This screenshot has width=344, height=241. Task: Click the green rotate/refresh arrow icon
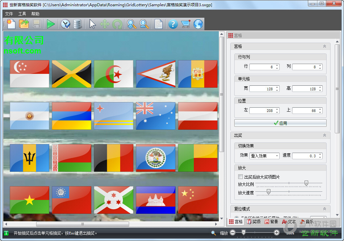click(x=117, y=24)
